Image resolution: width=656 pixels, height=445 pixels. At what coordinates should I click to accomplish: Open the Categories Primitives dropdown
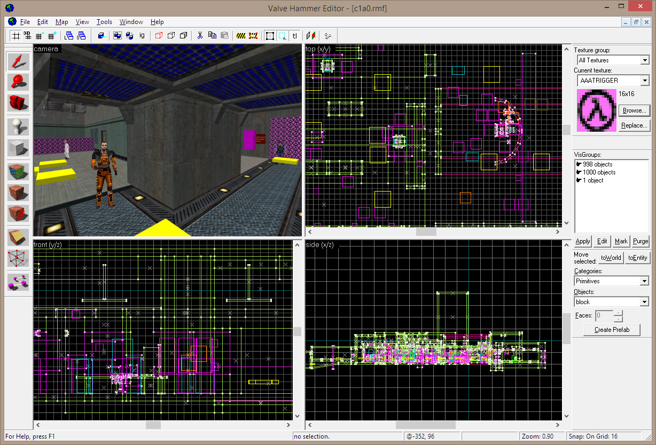(644, 281)
